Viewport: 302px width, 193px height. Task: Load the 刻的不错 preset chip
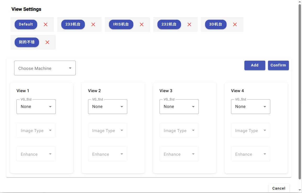point(27,42)
